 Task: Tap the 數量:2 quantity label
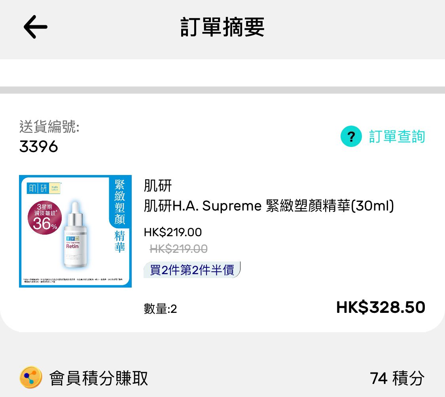pos(160,309)
